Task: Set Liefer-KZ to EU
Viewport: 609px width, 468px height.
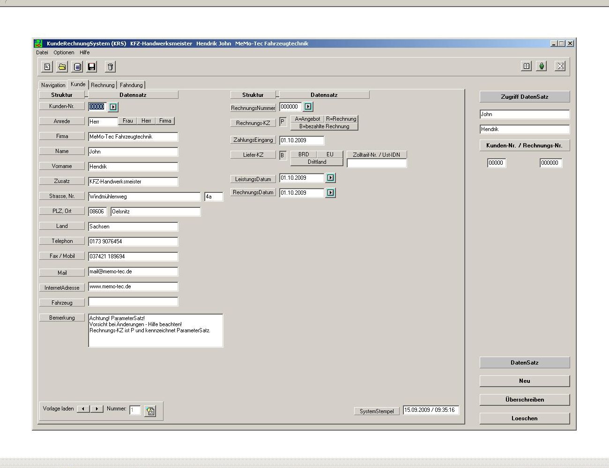Action: pyautogui.click(x=330, y=154)
